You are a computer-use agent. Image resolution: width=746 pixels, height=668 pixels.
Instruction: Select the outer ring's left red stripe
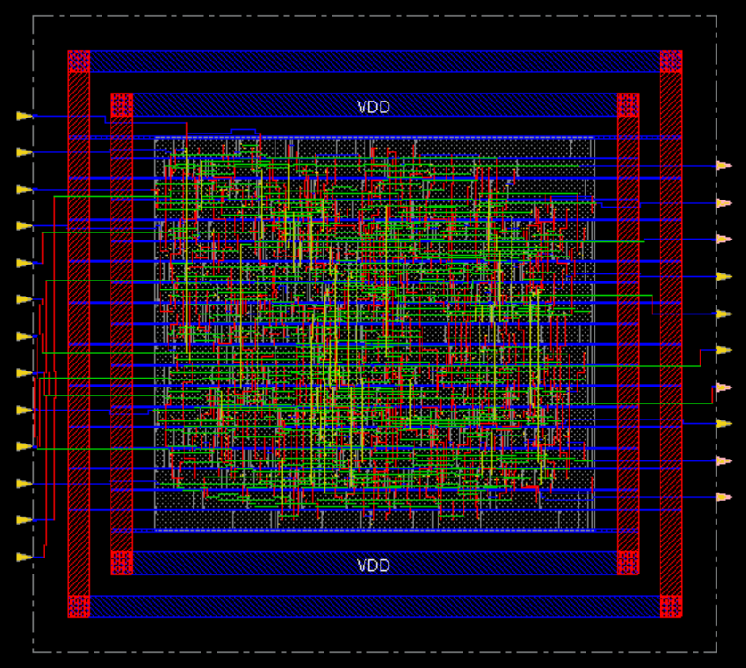click(x=78, y=334)
